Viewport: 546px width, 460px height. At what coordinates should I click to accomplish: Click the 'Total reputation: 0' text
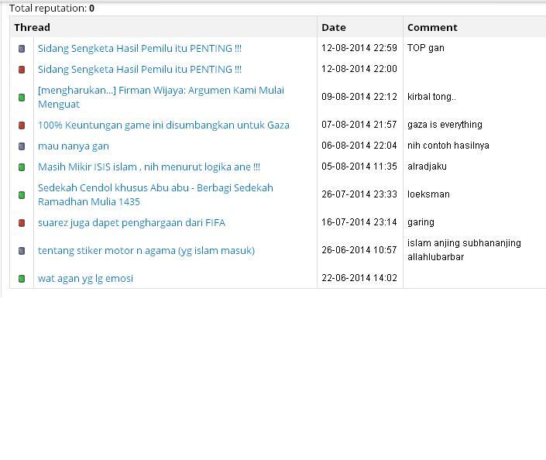coord(52,8)
